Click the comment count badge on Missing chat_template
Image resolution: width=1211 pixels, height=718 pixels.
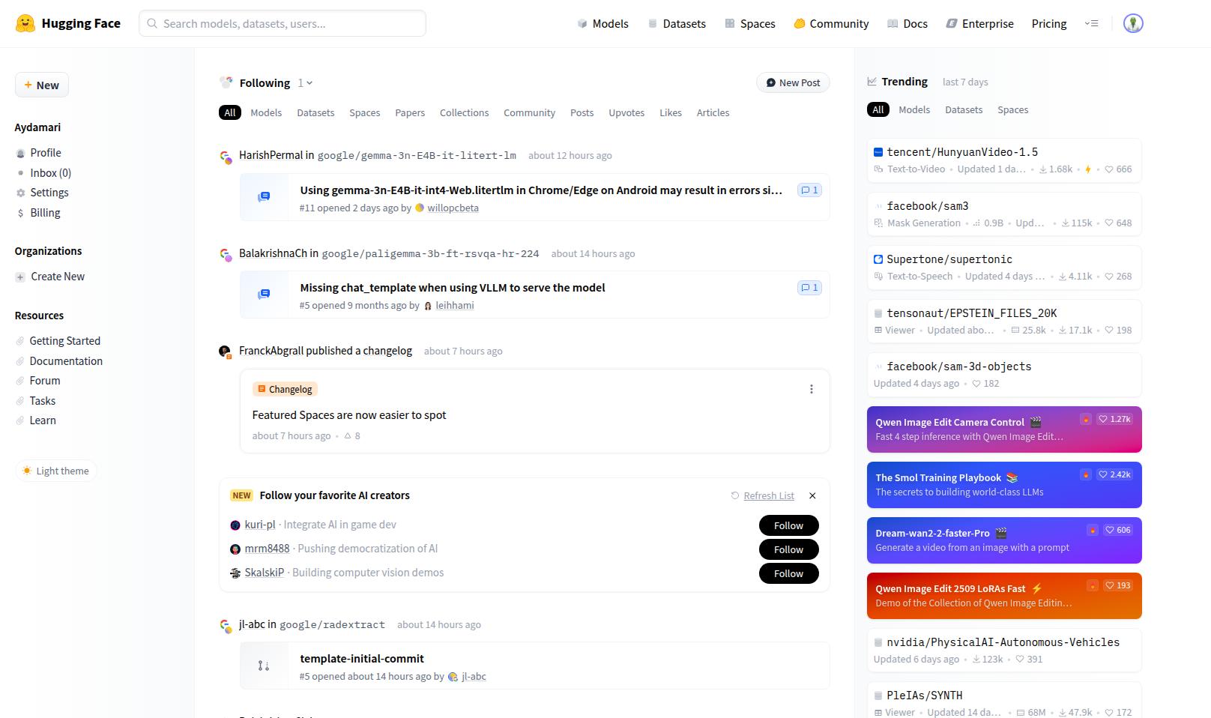point(809,288)
